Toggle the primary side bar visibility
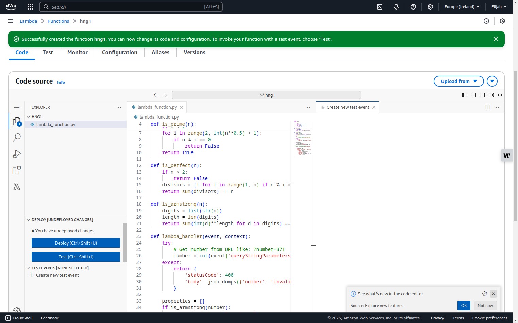Image resolution: width=518 pixels, height=323 pixels. [464, 95]
